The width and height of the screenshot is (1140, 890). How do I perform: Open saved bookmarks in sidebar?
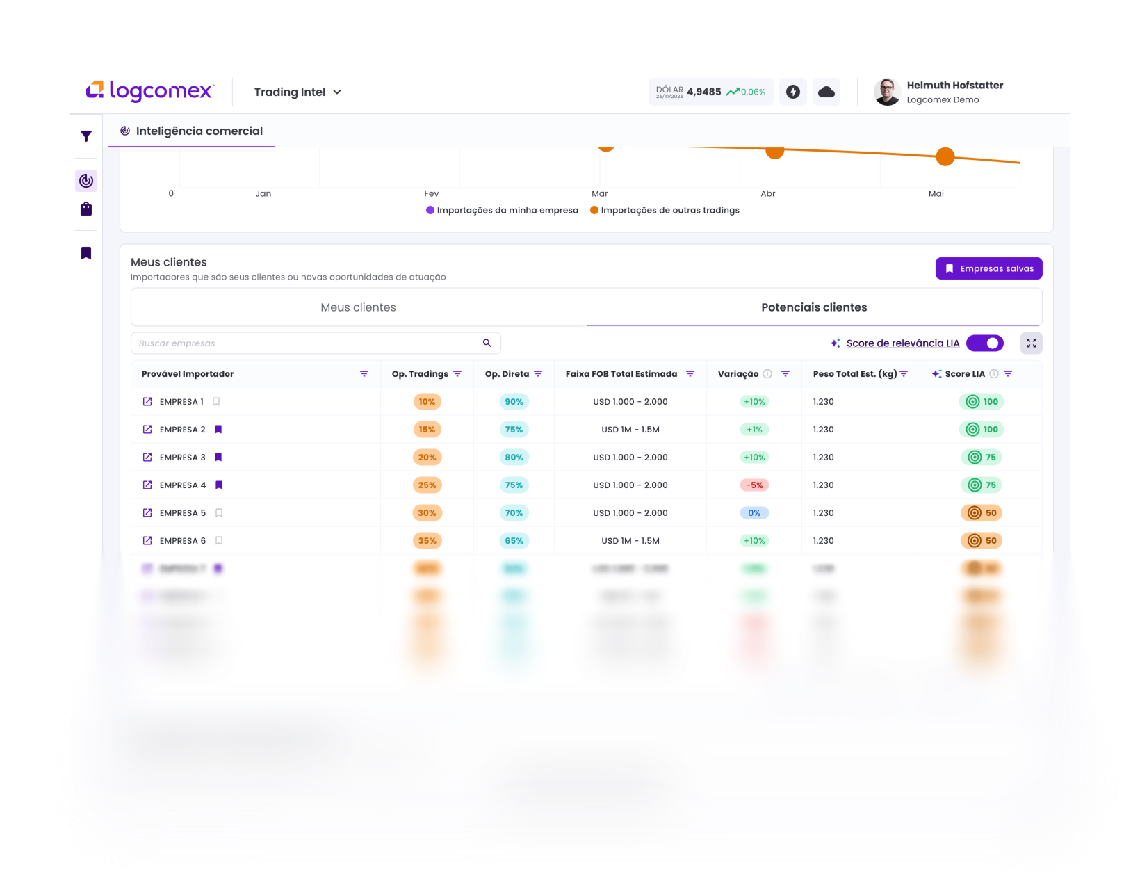(x=86, y=253)
